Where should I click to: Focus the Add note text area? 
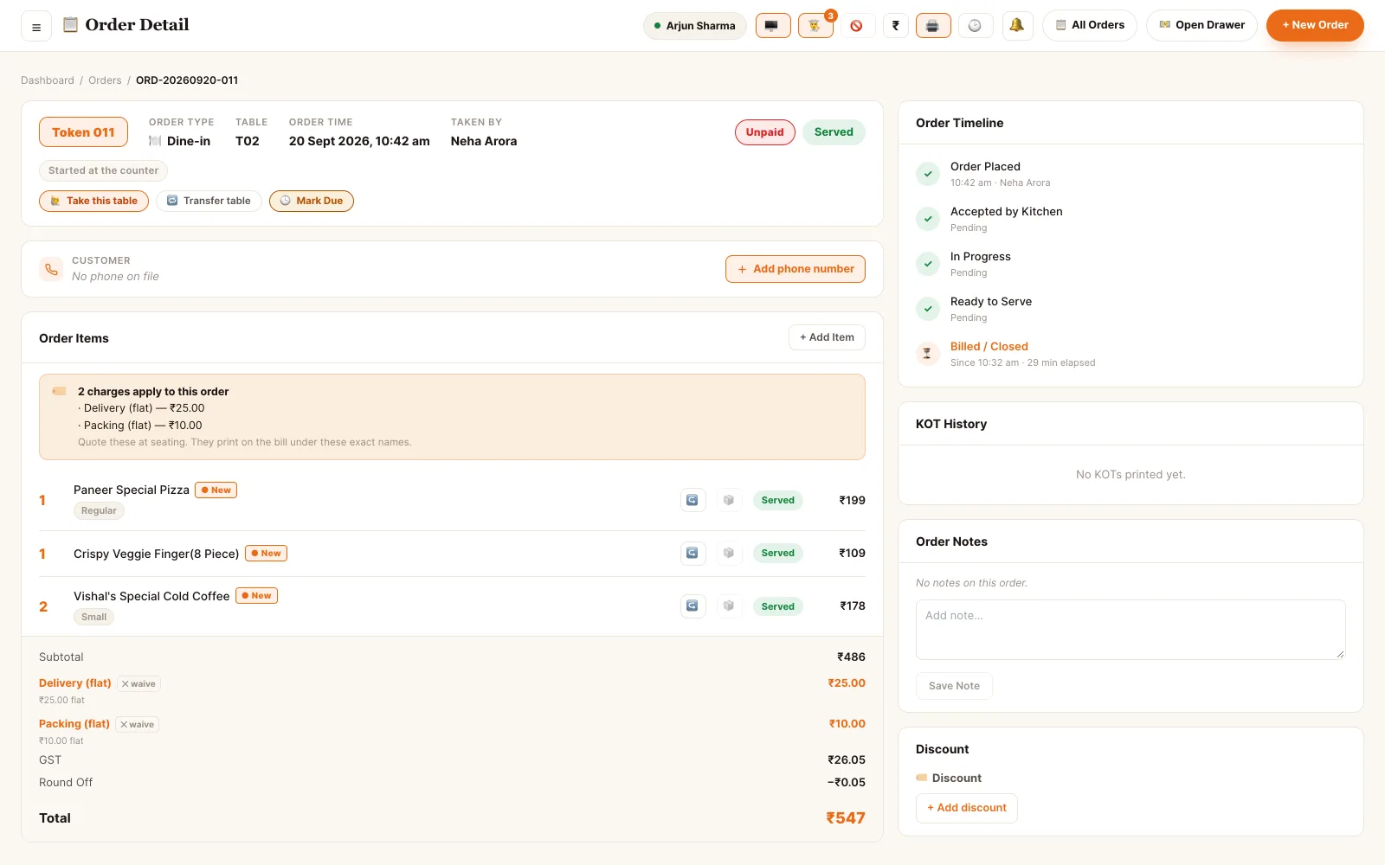pyautogui.click(x=1131, y=630)
